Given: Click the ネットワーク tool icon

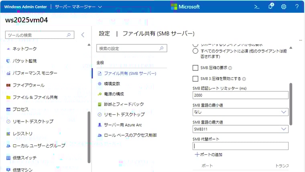Looking at the screenshot, I should [x=8, y=49].
